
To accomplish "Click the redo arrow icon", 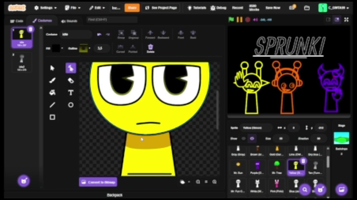I will tap(108, 34).
